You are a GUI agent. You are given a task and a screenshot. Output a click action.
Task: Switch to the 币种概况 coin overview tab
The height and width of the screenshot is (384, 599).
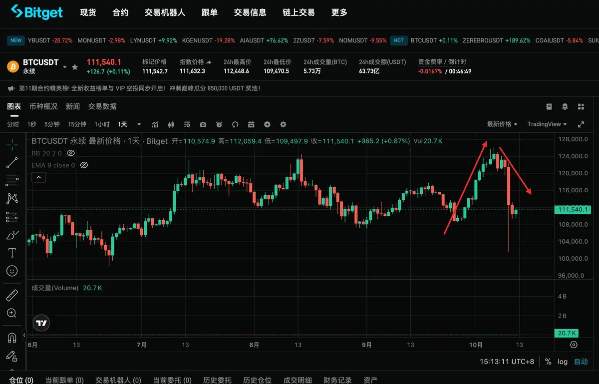click(x=43, y=106)
